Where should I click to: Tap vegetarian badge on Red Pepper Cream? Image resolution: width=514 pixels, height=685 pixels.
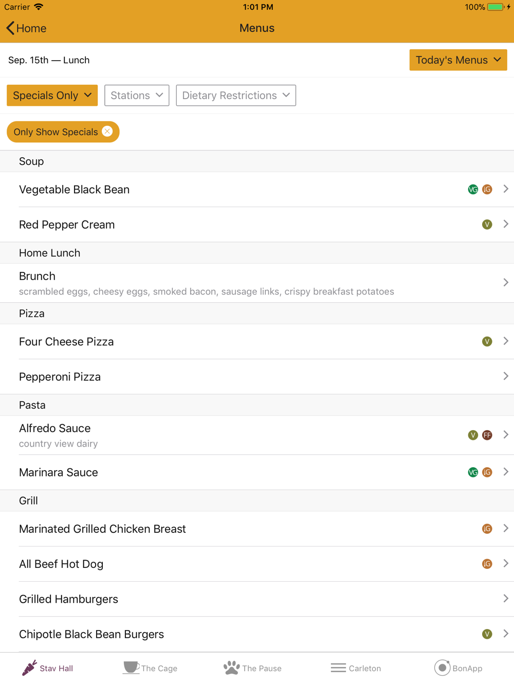pyautogui.click(x=487, y=225)
